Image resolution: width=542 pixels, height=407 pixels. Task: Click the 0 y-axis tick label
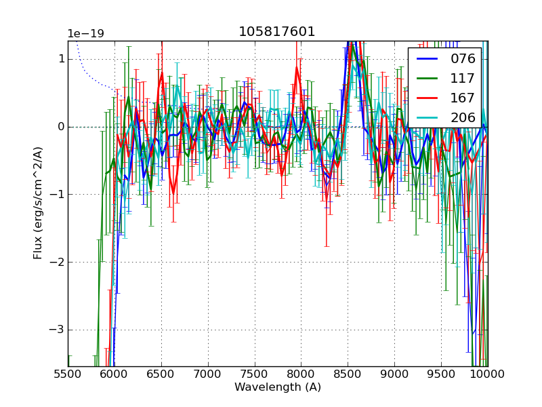pos(60,127)
